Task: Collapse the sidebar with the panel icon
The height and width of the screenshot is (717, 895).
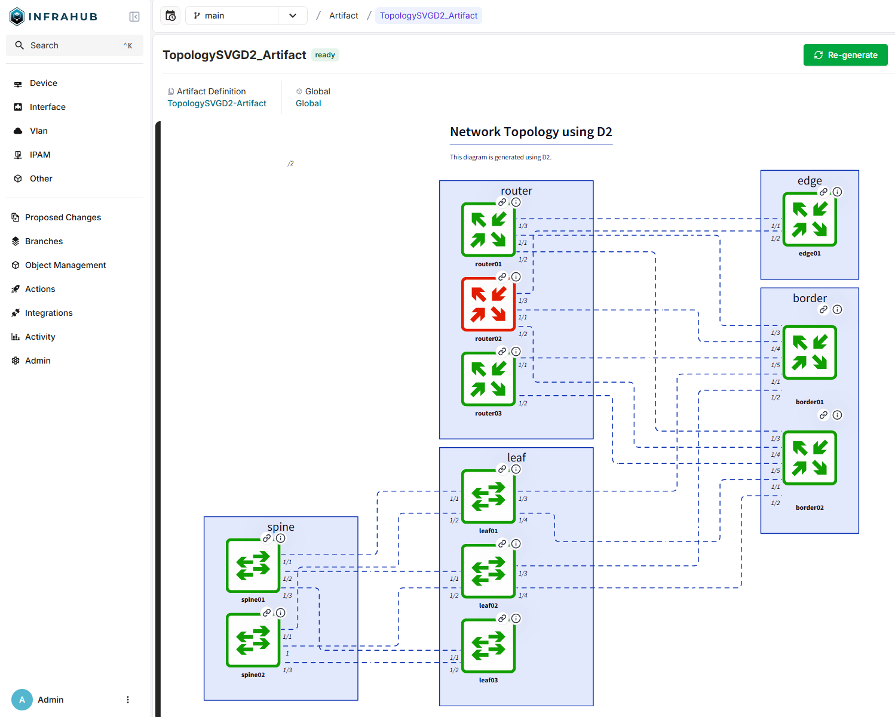Action: pyautogui.click(x=134, y=17)
